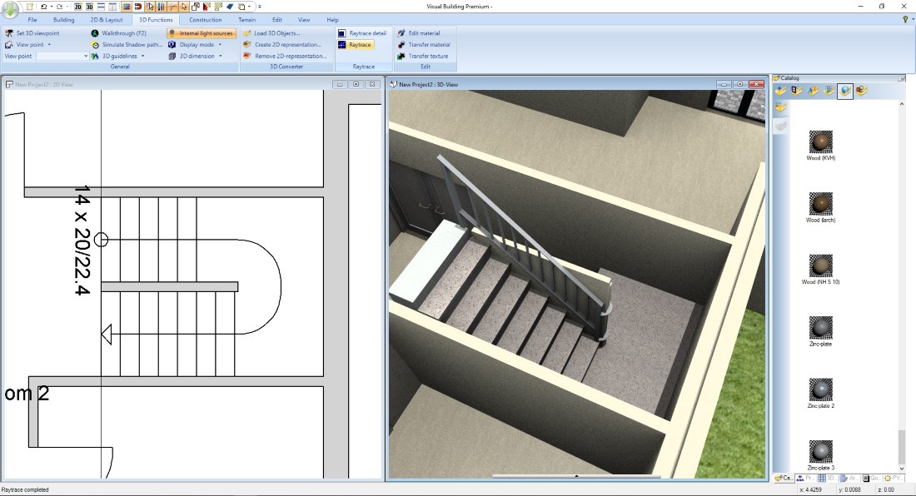916x496 pixels.
Task: Open Load 3D Objects dialog
Action: [276, 33]
